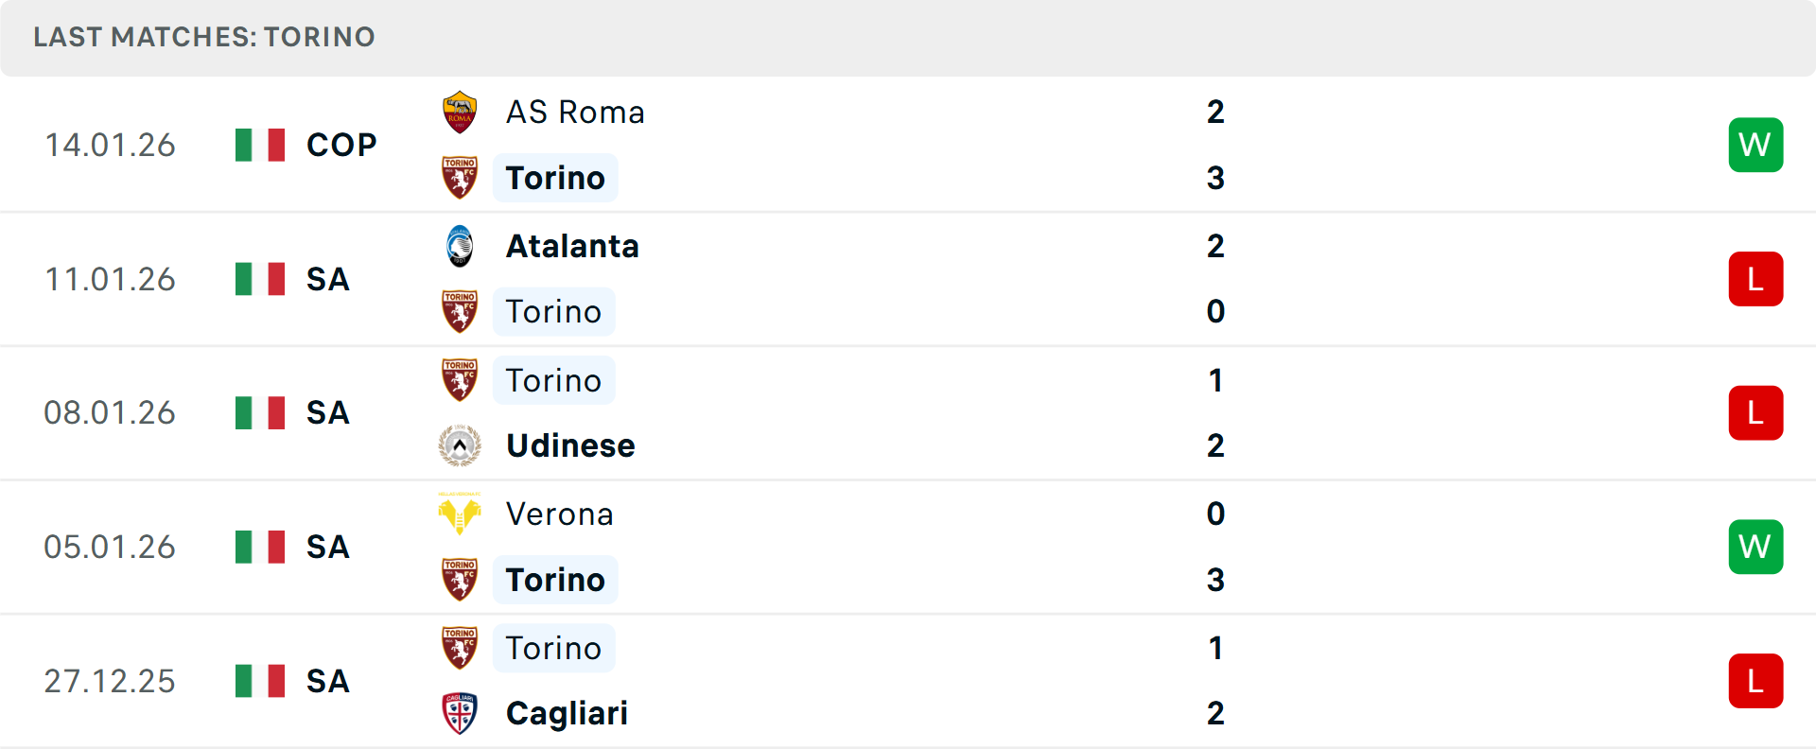Click the Udinese club crest icon

tap(460, 445)
